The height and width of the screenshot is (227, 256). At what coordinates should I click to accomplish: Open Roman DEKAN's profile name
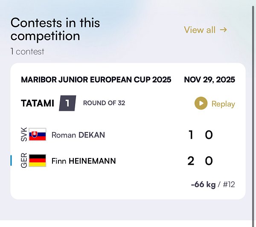78,135
